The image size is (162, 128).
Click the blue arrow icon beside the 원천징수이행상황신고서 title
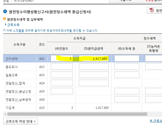5,12
